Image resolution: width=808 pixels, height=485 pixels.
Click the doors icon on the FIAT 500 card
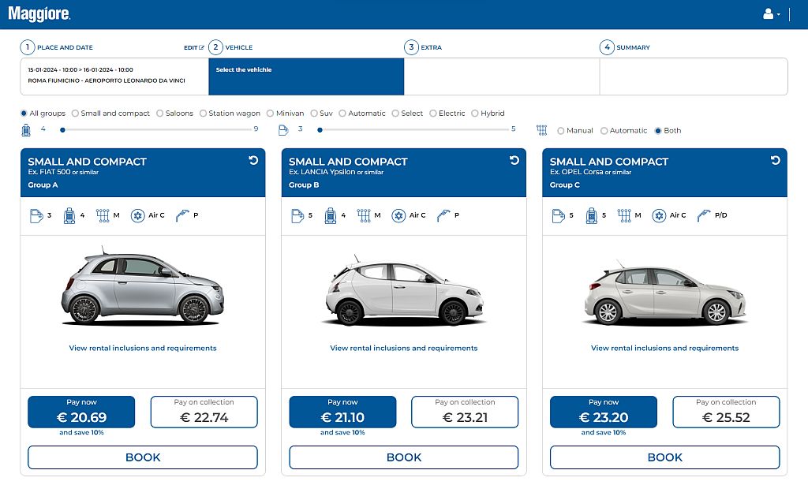click(x=36, y=215)
